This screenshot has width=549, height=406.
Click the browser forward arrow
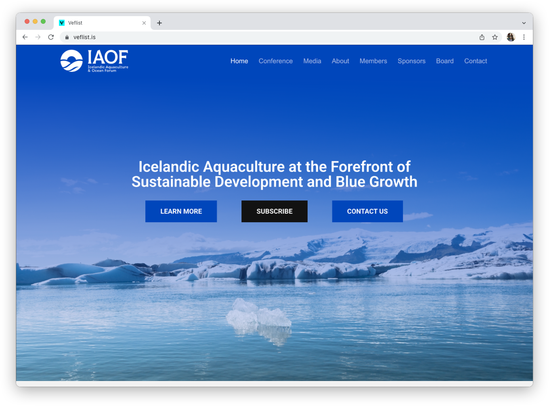point(38,37)
